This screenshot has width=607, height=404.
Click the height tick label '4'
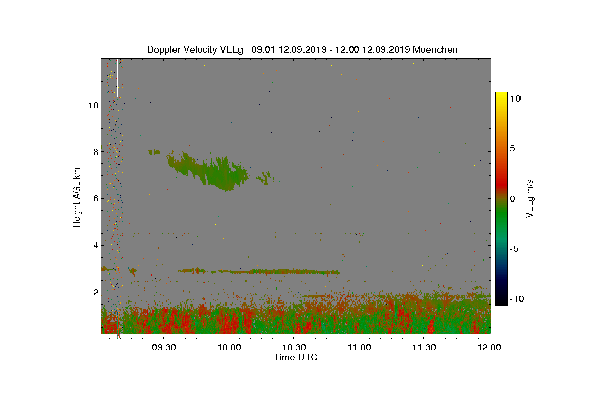pyautogui.click(x=95, y=245)
